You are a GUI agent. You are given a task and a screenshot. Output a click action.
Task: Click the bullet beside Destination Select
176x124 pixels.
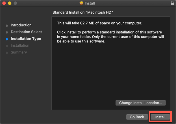(7, 32)
